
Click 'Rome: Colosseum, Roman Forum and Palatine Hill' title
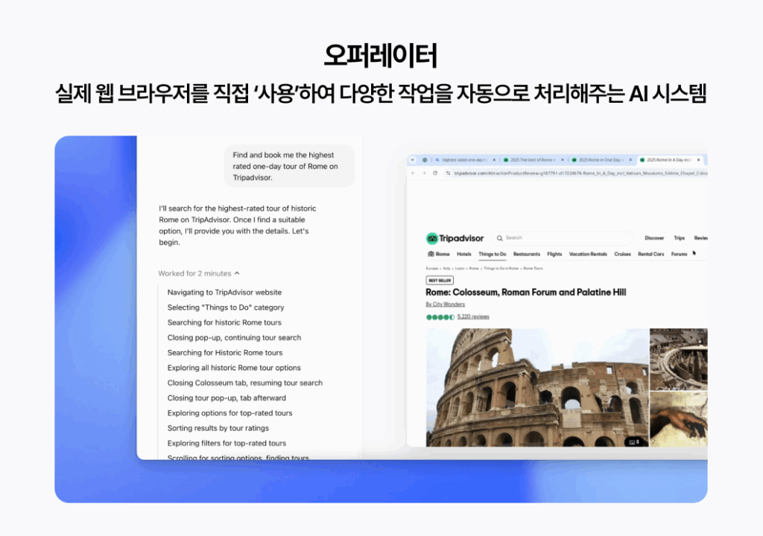click(x=525, y=293)
